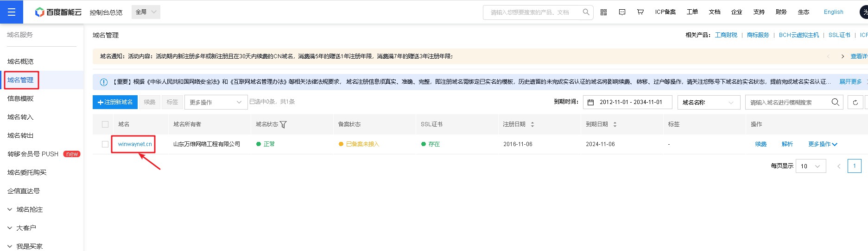Viewport: 868px width, 251px height.
Task: Open 更多操作 in the winwaynet.cn row
Action: tap(823, 144)
